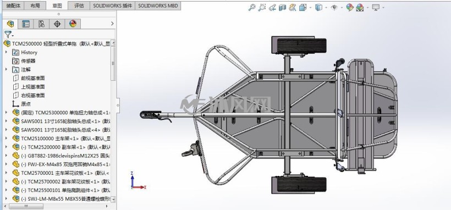Click the horizontal scrollbar left arrow
The image size is (451, 210).
tap(5, 206)
